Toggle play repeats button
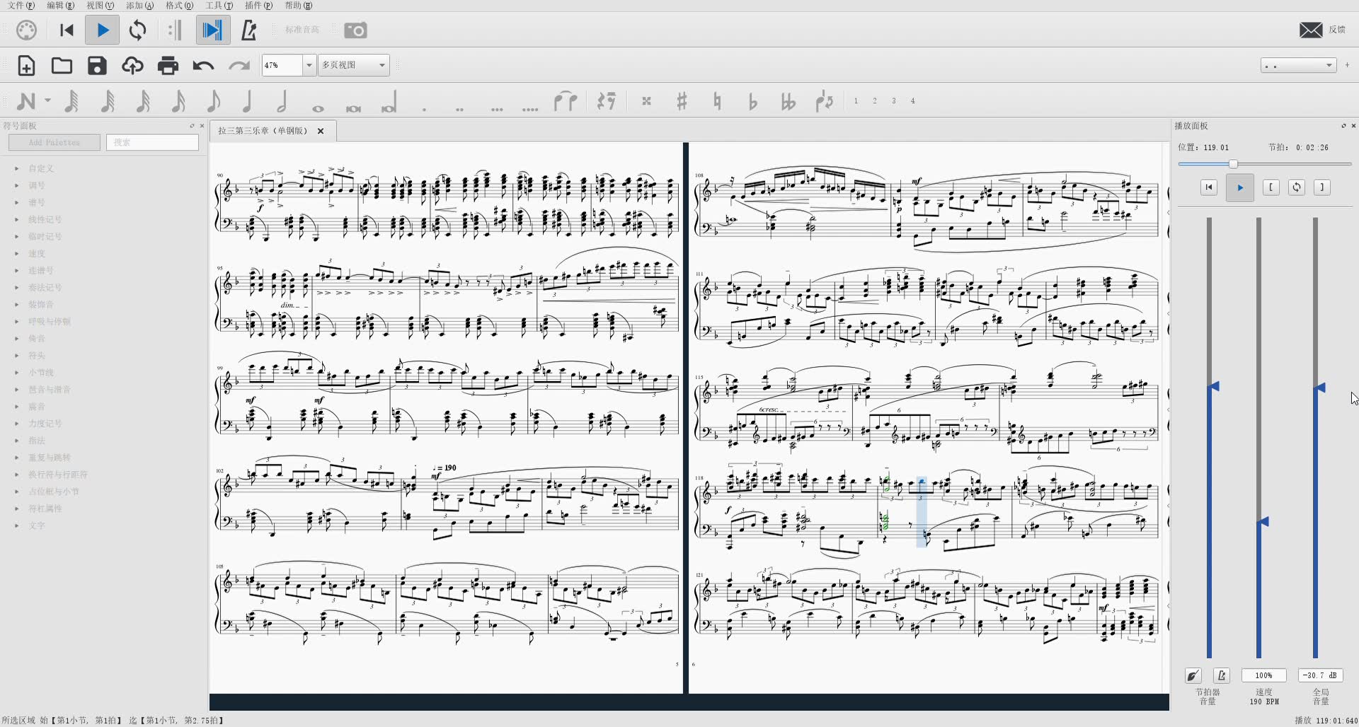The height and width of the screenshot is (727, 1359). tap(174, 30)
